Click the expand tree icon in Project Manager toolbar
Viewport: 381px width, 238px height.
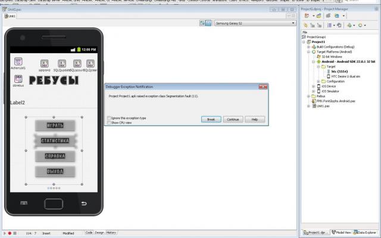(313, 25)
